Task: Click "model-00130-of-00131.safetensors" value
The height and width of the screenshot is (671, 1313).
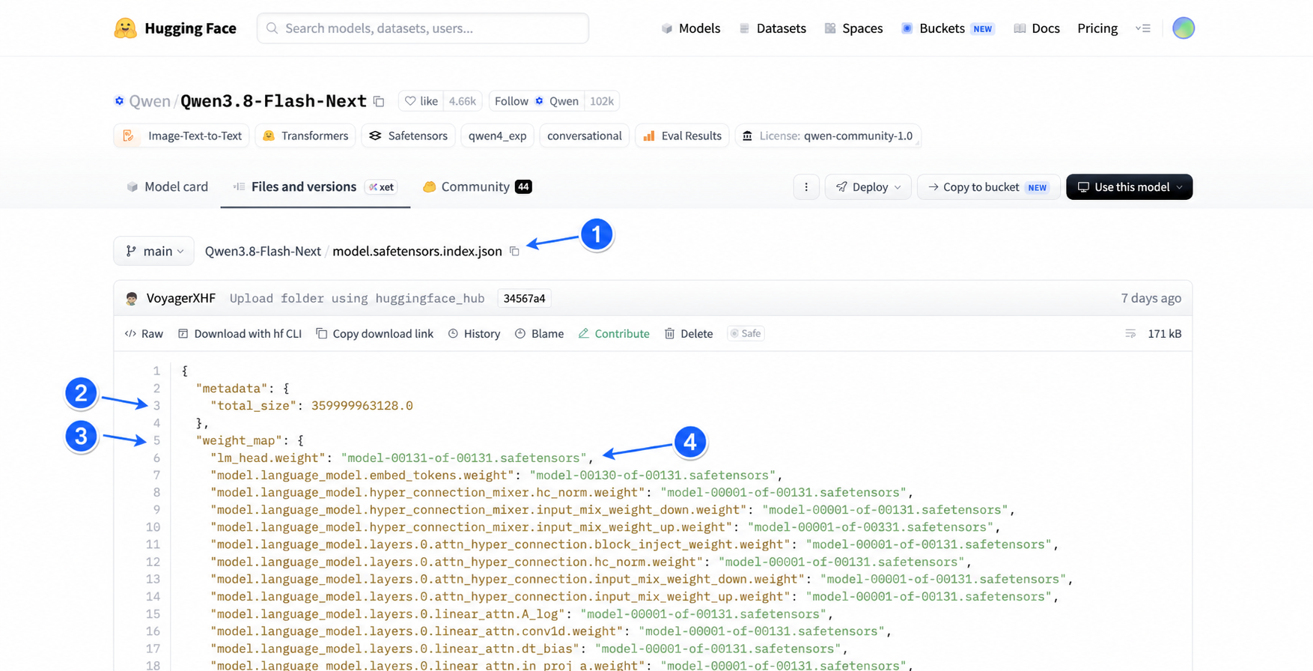Action: [x=653, y=476]
